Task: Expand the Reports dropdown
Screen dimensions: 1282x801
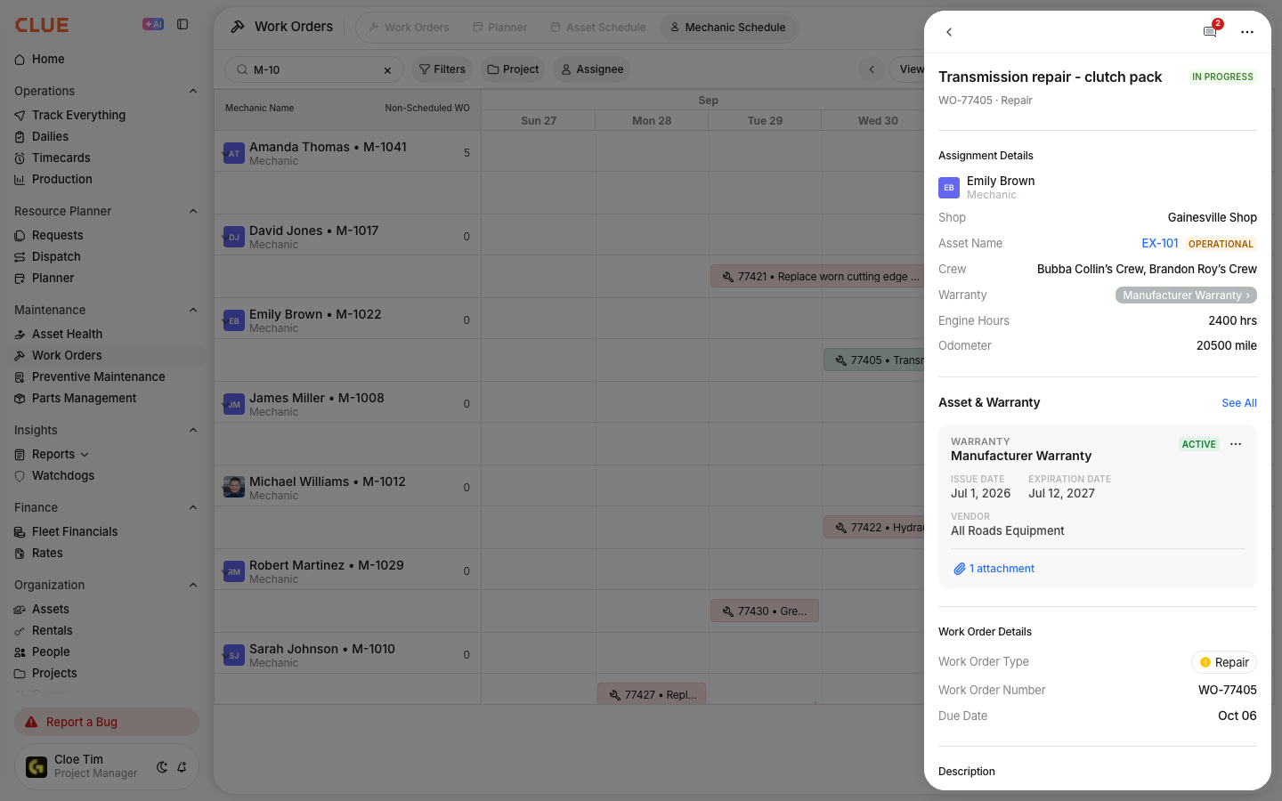Action: (x=85, y=455)
